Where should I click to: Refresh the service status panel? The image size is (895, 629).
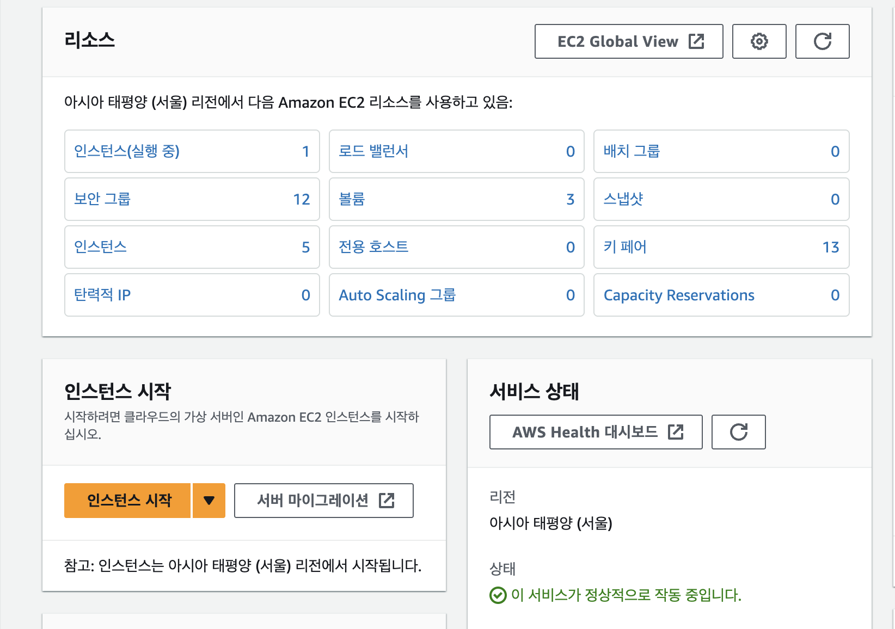coord(738,432)
